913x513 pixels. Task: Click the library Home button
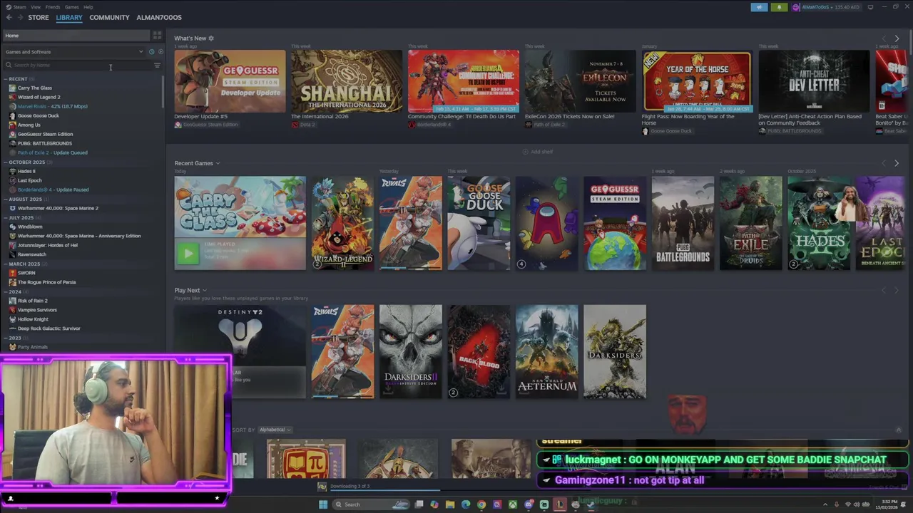click(x=75, y=36)
